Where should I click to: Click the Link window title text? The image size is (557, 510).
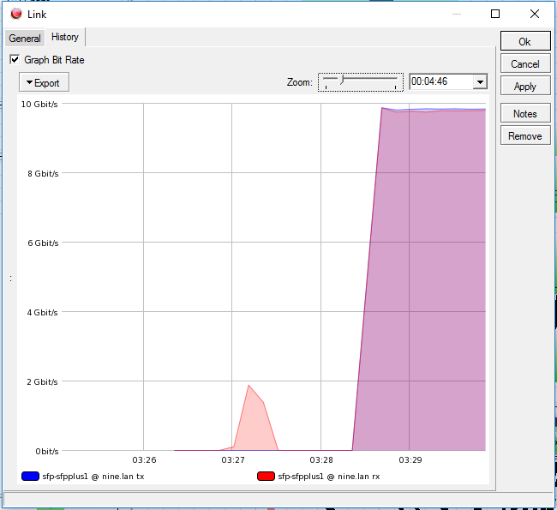pos(37,15)
